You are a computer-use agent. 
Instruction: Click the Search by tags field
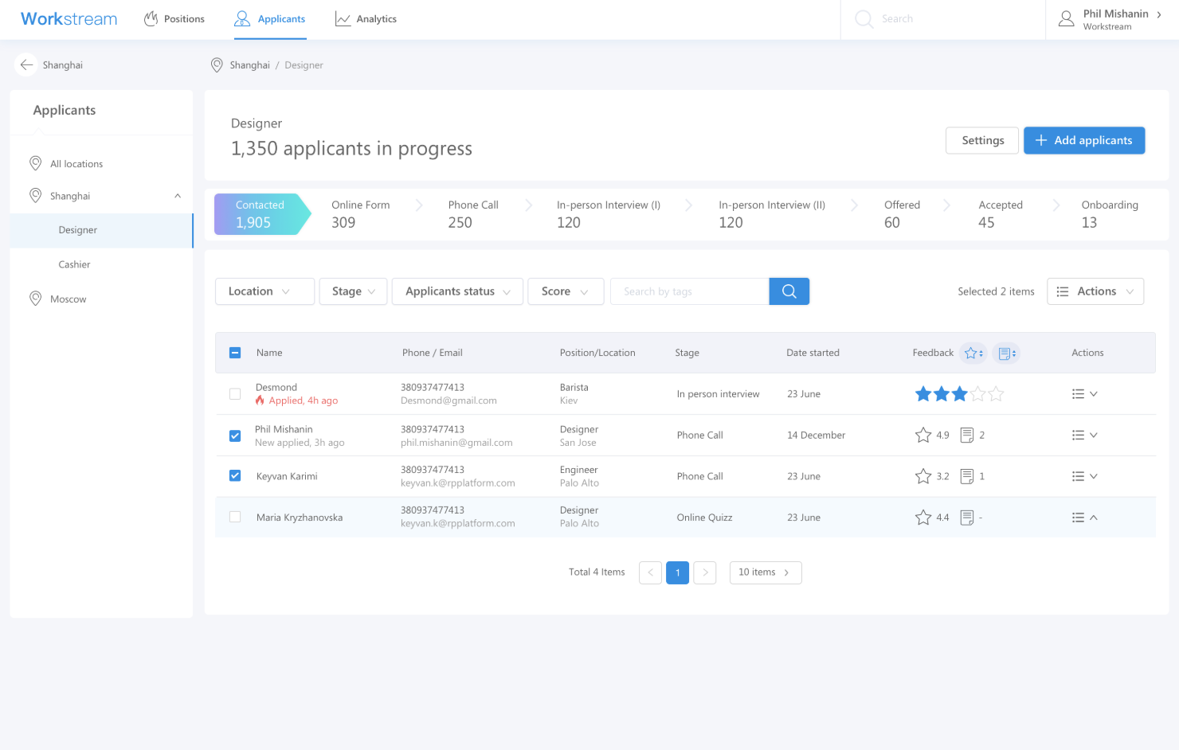coord(690,291)
